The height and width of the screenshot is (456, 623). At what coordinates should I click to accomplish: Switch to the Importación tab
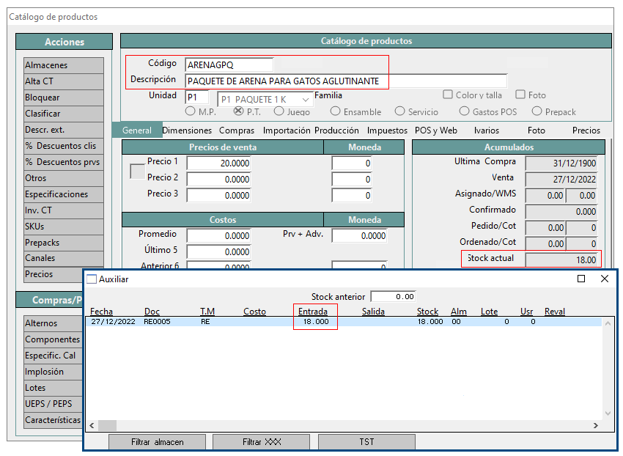click(287, 130)
